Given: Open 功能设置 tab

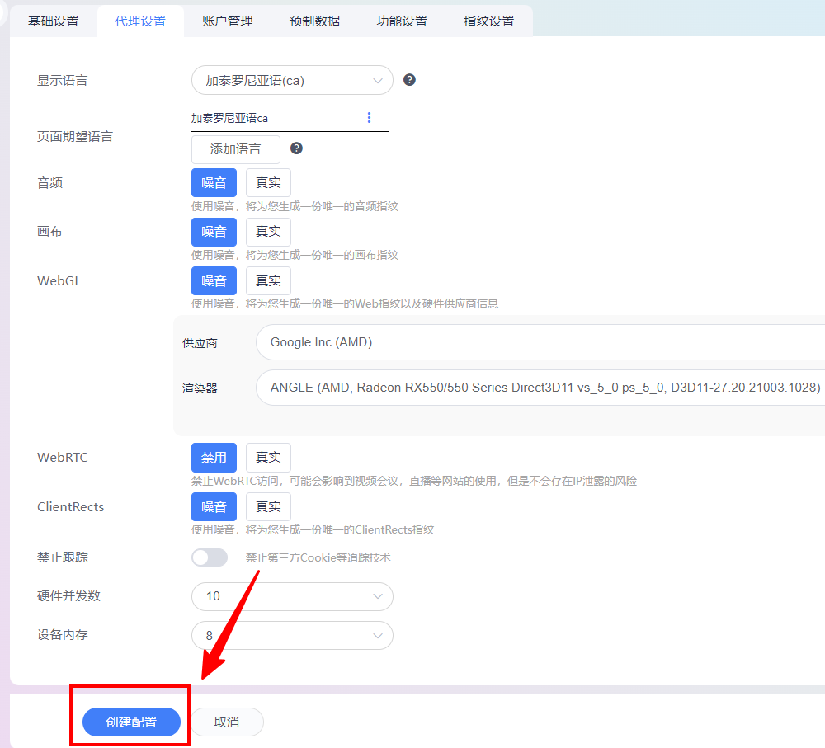Looking at the screenshot, I should pyautogui.click(x=402, y=21).
